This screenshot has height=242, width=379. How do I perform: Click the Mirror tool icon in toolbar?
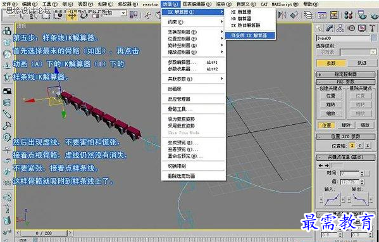pos(282,15)
